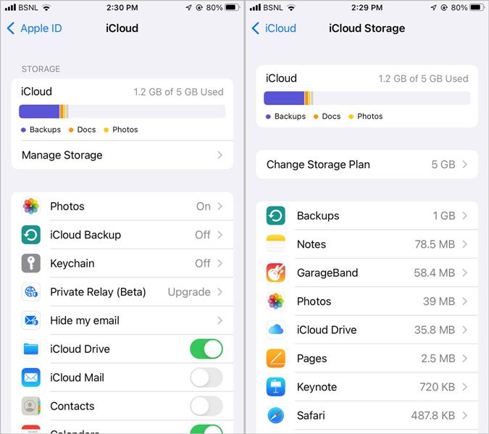This screenshot has width=489, height=434.
Task: Tap the Keynote app icon
Action: click(x=276, y=387)
